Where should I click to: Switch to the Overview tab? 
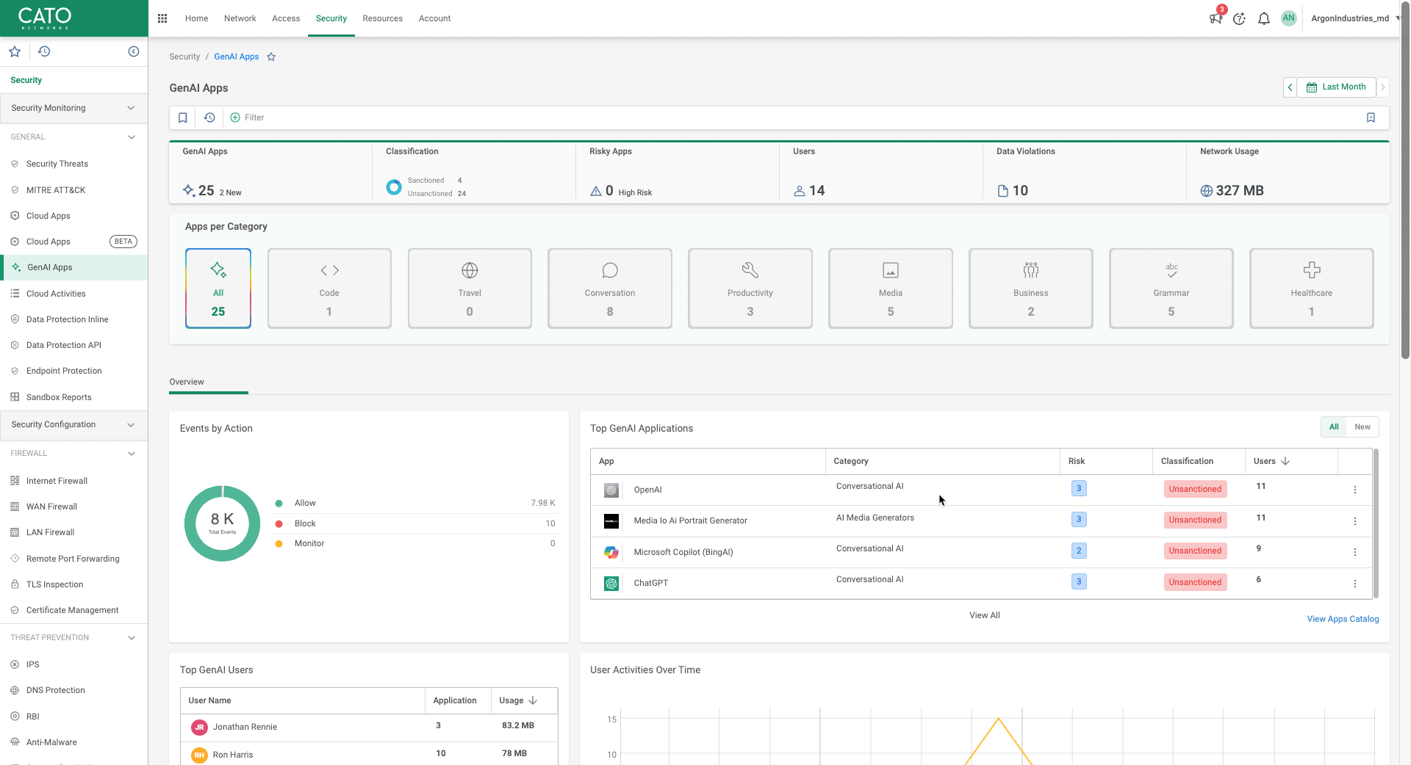187,382
